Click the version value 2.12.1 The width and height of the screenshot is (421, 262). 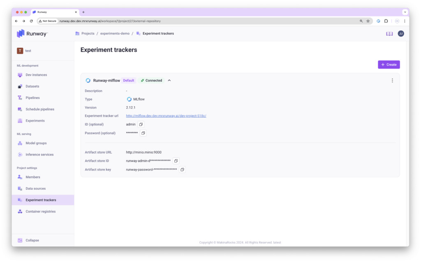(x=130, y=108)
